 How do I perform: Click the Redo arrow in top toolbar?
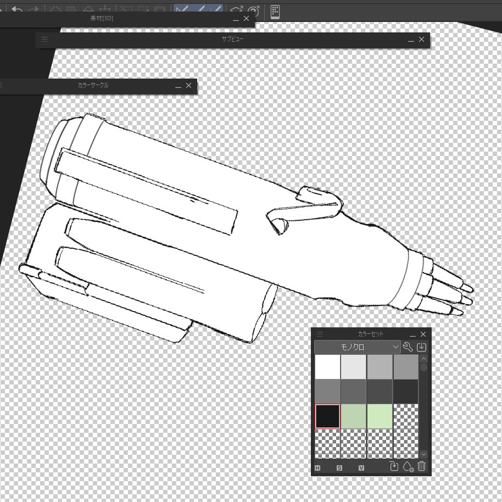click(34, 9)
